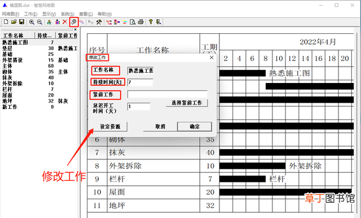The width and height of the screenshot is (361, 218).
Task: Click the 栏杆 Gantt bar
Action: point(243,179)
